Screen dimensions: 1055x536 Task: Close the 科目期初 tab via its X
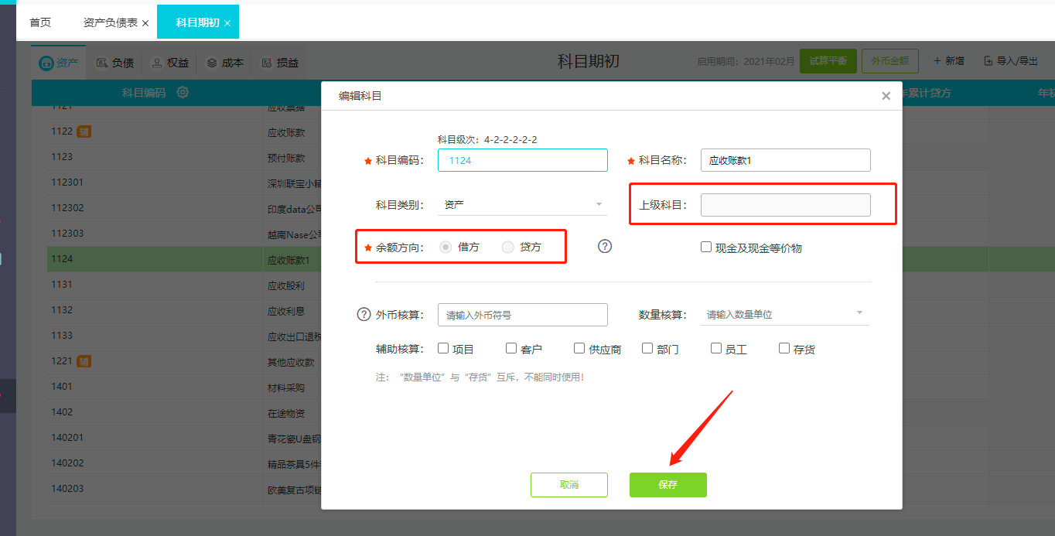click(227, 23)
